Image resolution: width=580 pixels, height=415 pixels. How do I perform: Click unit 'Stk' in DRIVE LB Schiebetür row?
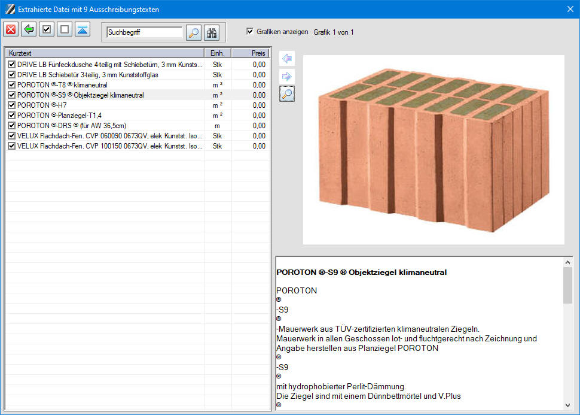click(217, 75)
